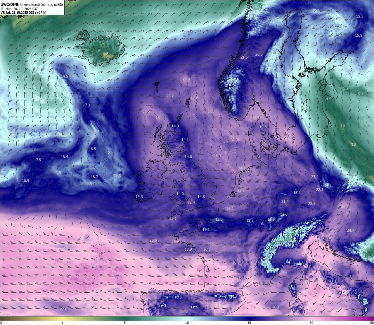Select the 13.1 value in the English Channel
This screenshot has width=374, height=325.
pos(206,229)
